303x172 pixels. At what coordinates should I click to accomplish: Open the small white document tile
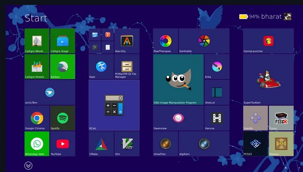click(108, 47)
